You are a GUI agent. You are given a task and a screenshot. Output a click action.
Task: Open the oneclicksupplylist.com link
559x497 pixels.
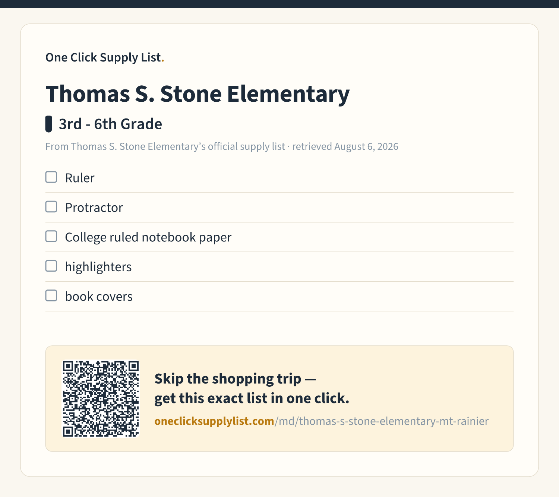(214, 421)
